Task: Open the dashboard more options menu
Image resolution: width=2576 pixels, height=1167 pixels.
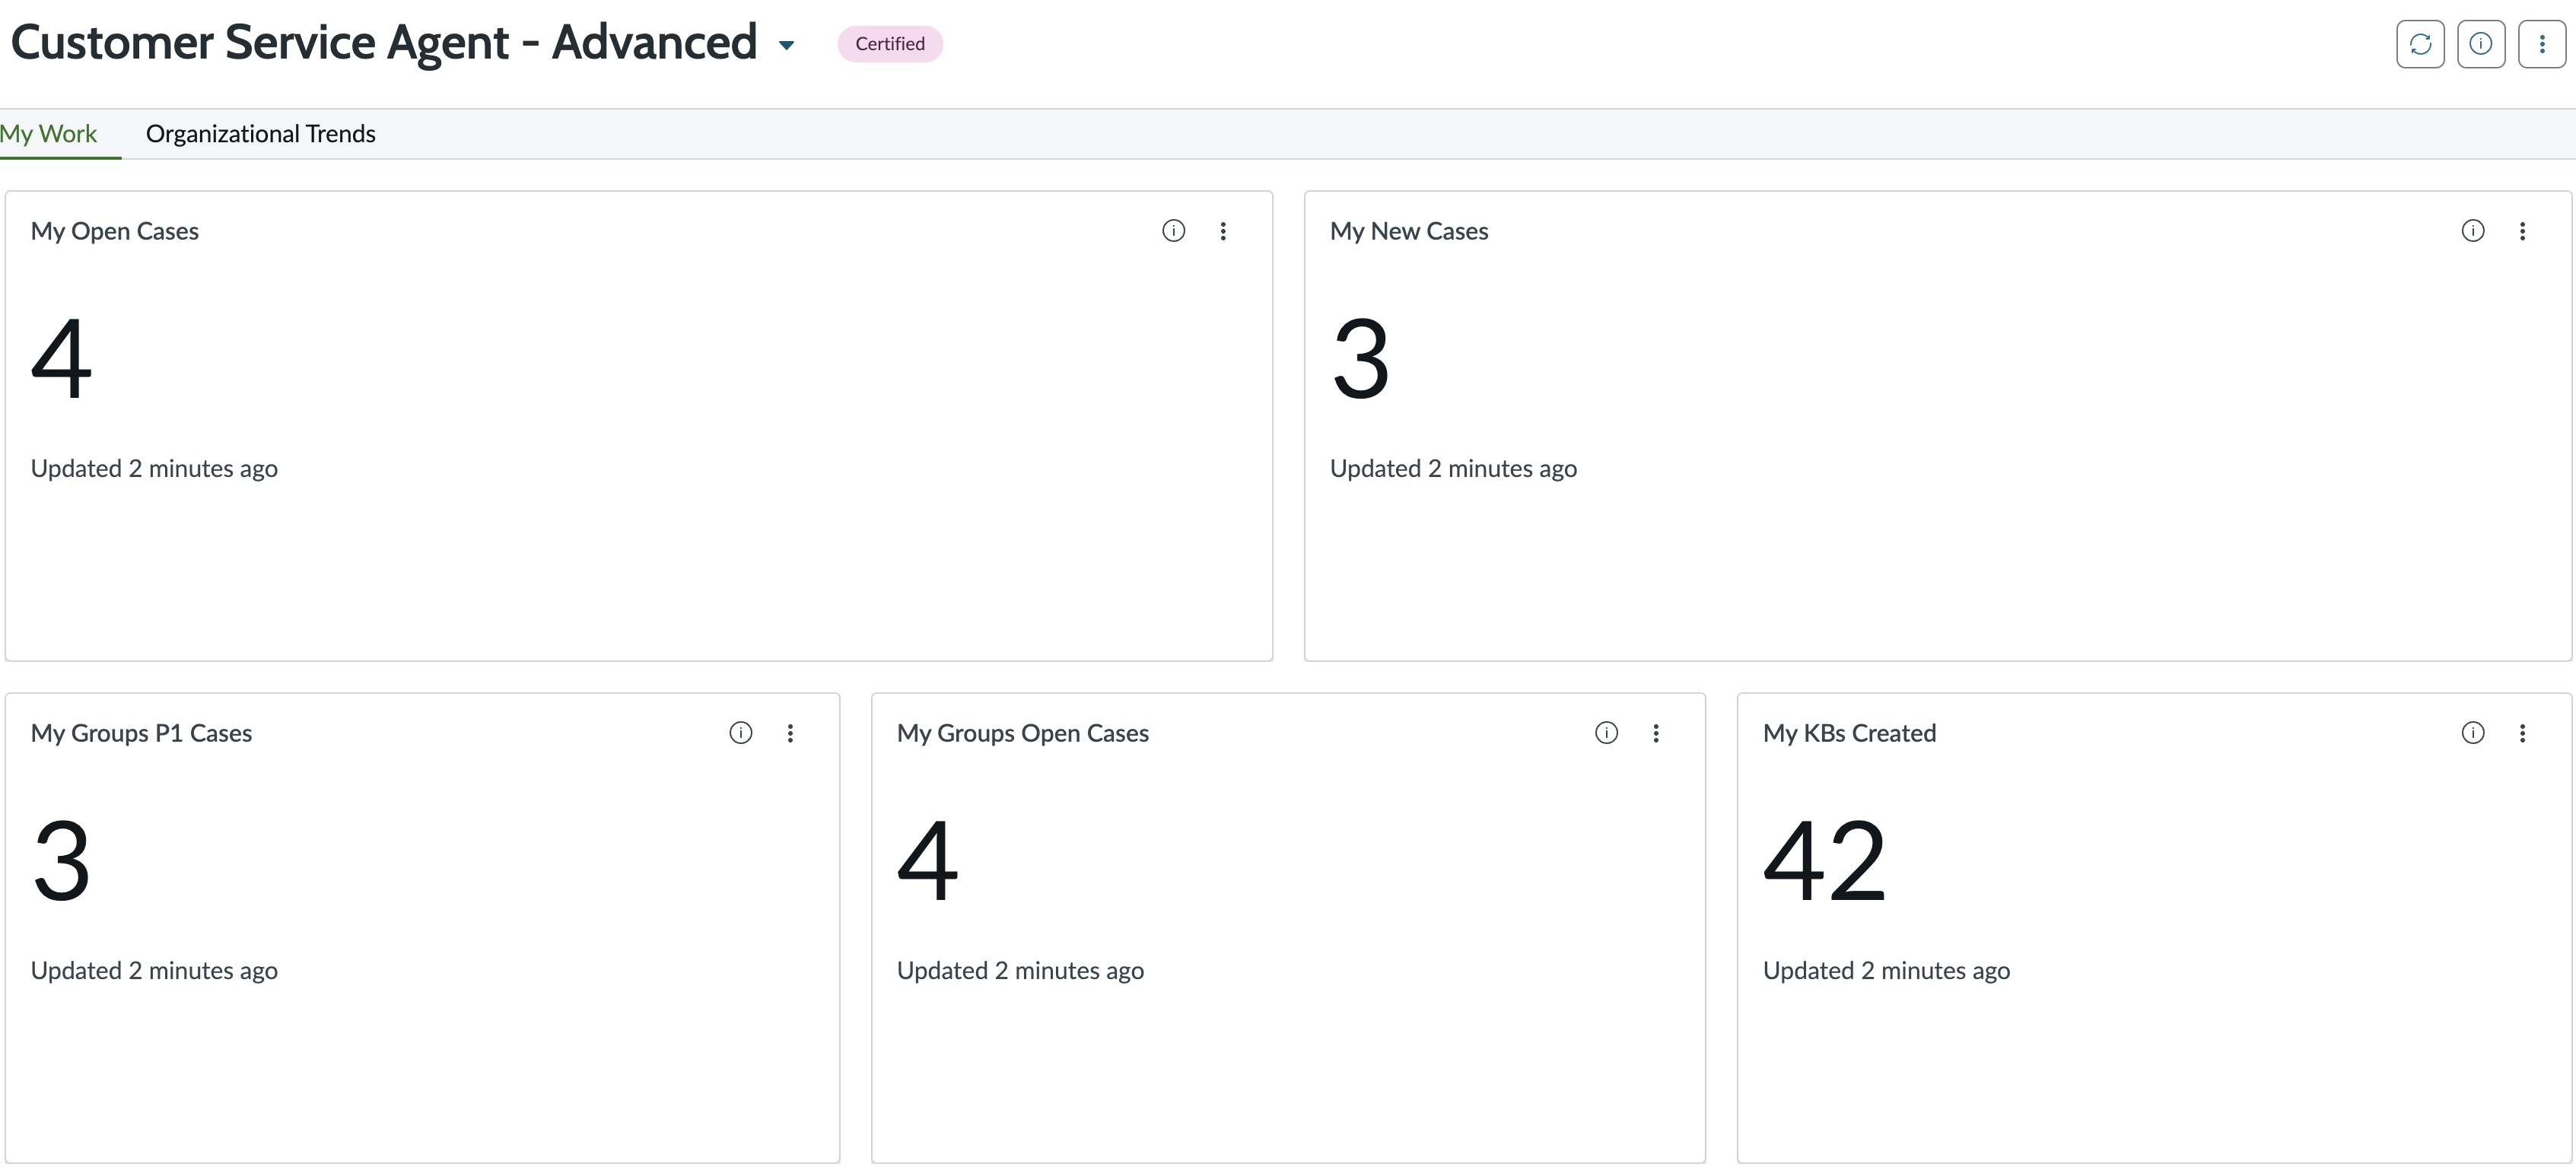Action: pos(2542,44)
